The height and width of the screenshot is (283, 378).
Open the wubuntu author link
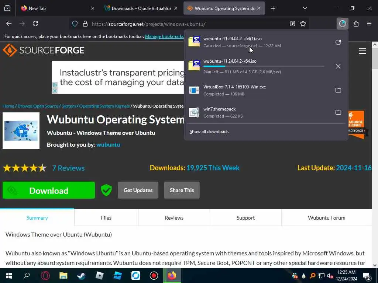pyautogui.click(x=108, y=144)
